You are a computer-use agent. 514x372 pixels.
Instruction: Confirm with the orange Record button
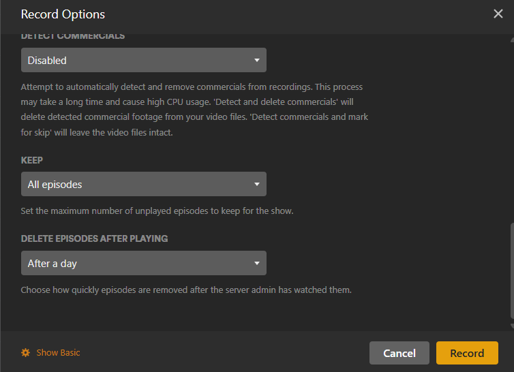(467, 353)
